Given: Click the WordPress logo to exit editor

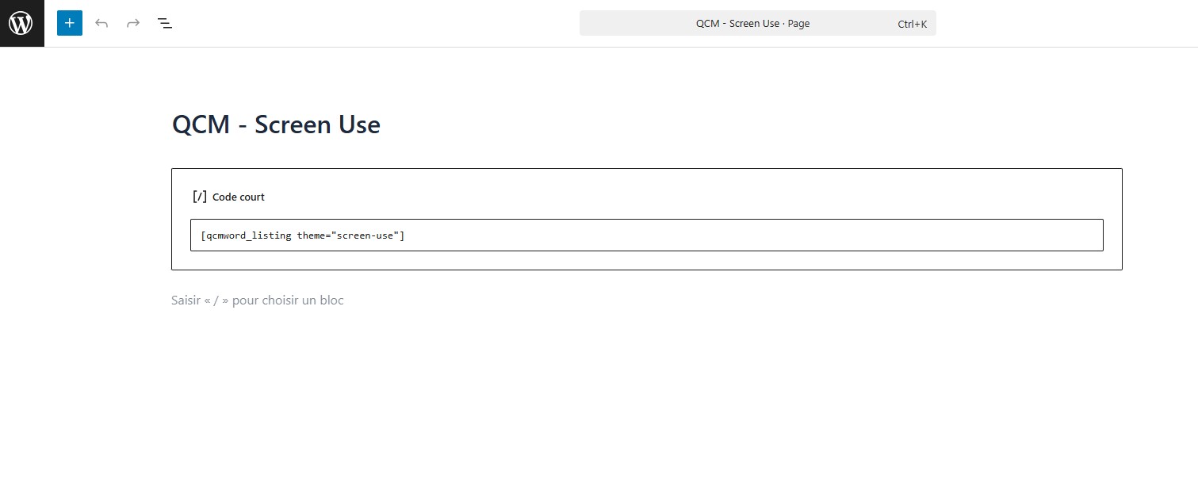Looking at the screenshot, I should [x=21, y=23].
